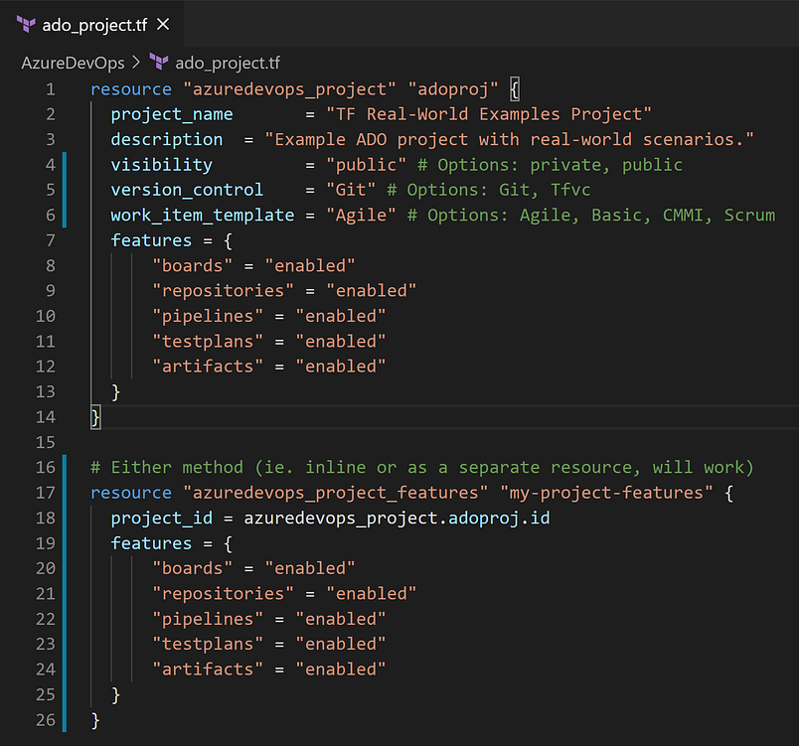Click line number 26 in the gutter

[x=46, y=720]
